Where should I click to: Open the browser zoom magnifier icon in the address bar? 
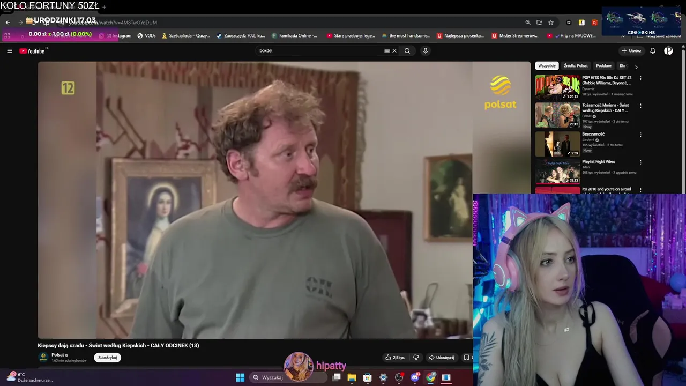click(528, 23)
